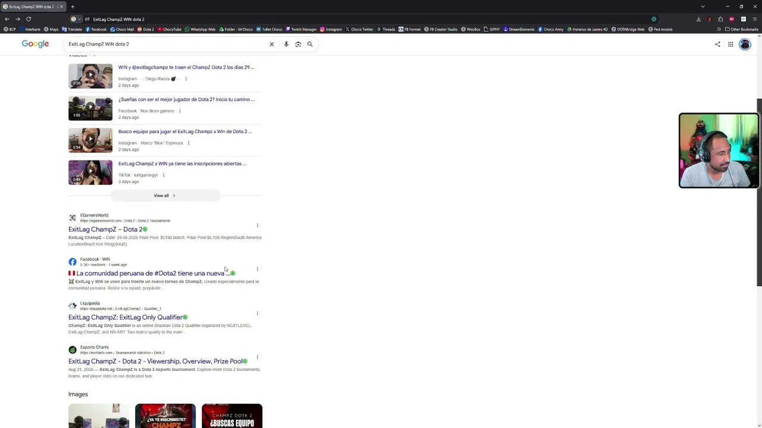
Task: Open the Instagram bookmark
Action: [331, 29]
